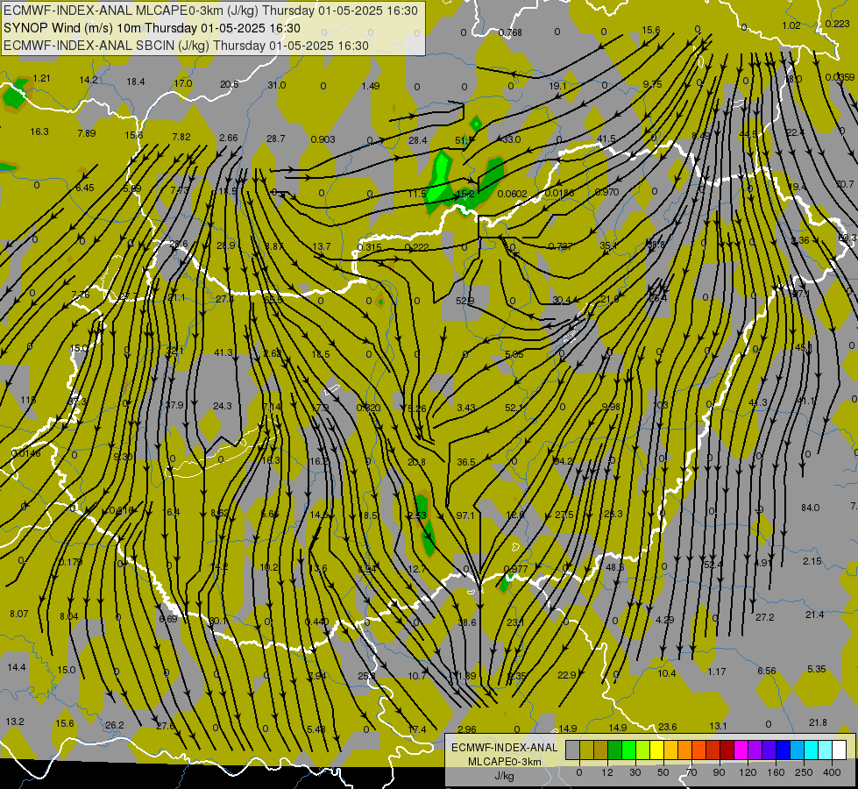Viewport: 858px width, 789px height.
Task: Click the map value 16.3
Action: point(39,132)
